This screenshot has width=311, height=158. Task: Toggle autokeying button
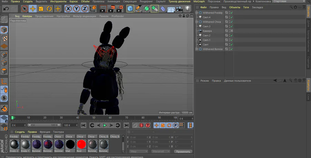tap(141, 125)
